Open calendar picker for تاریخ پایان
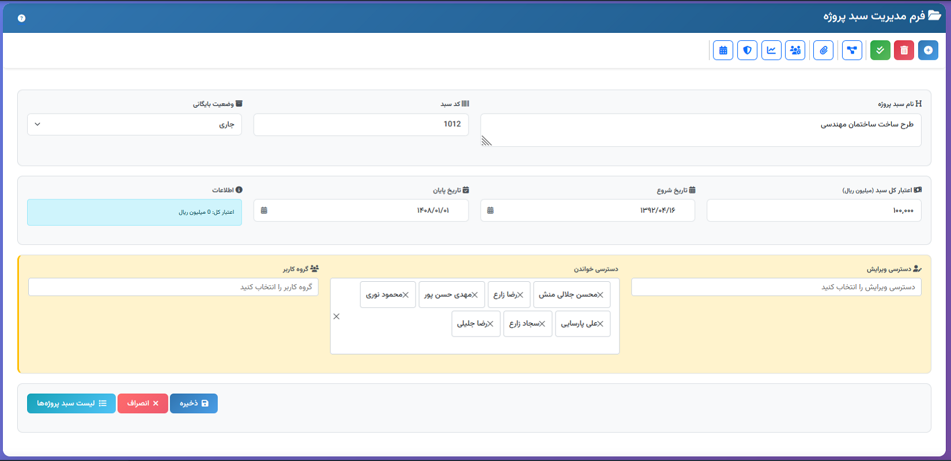 [264, 210]
